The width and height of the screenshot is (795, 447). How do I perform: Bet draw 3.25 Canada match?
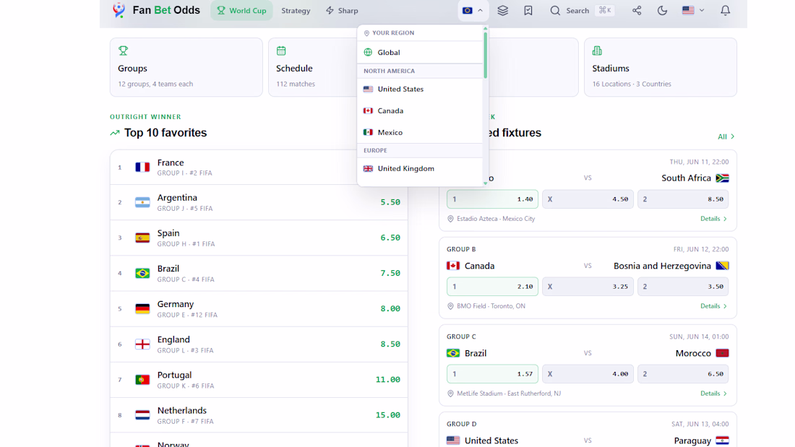tap(588, 287)
